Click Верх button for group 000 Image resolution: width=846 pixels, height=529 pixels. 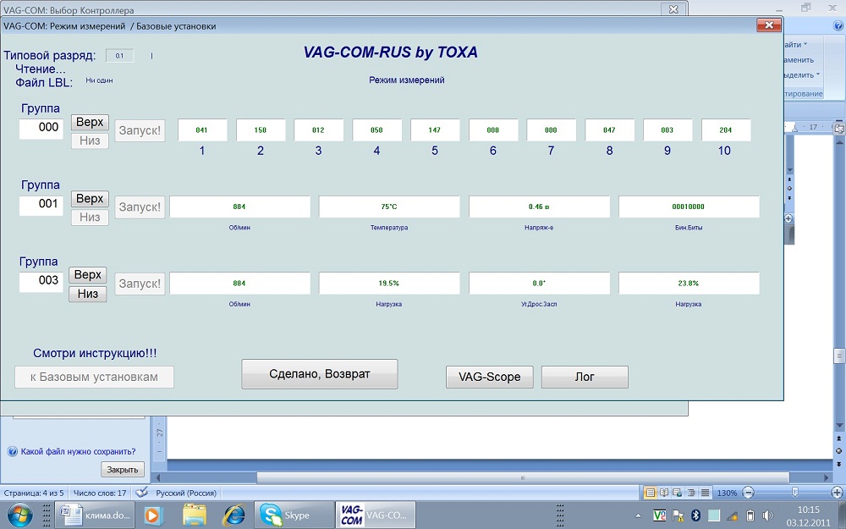click(x=91, y=122)
